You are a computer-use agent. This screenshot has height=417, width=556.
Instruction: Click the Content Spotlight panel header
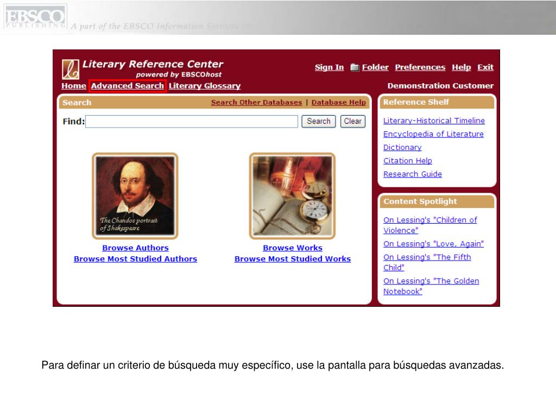(x=437, y=201)
